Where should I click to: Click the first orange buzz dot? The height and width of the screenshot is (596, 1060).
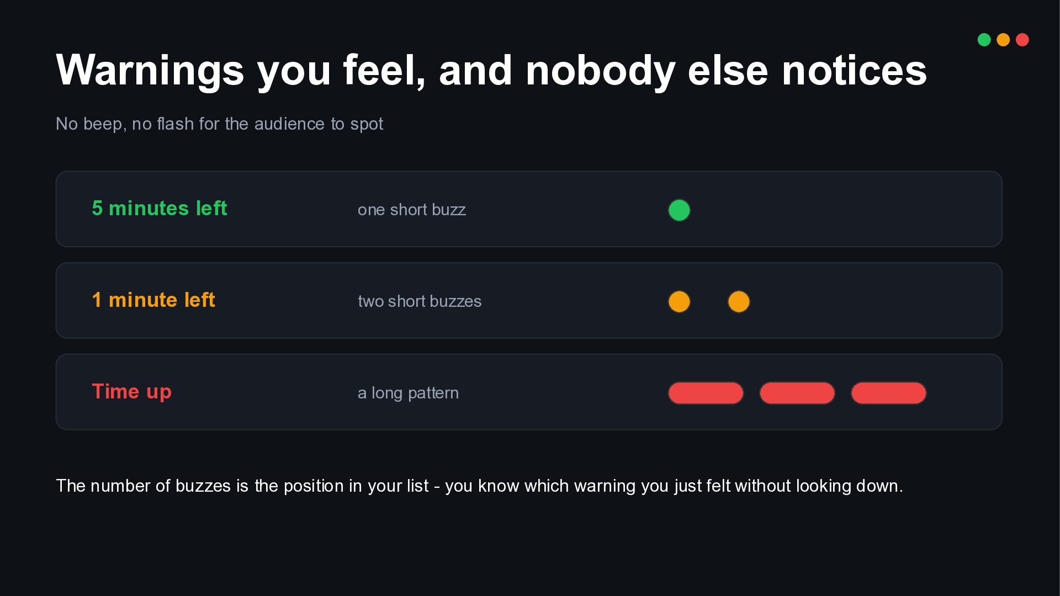679,302
